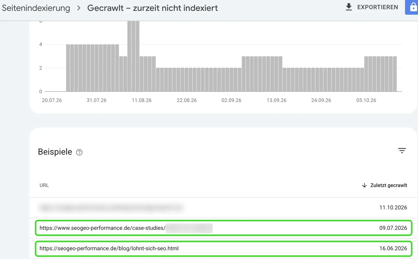Open the blurred URL row dated 11.10.2026
This screenshot has height=259, width=418.
[223, 207]
